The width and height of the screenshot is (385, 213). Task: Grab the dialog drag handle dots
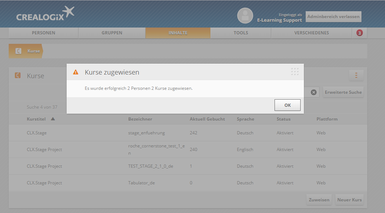[295, 71]
